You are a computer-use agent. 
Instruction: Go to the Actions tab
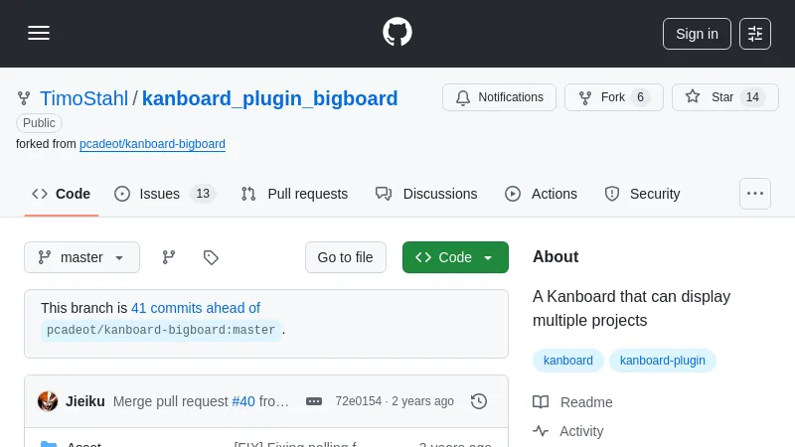(x=541, y=194)
